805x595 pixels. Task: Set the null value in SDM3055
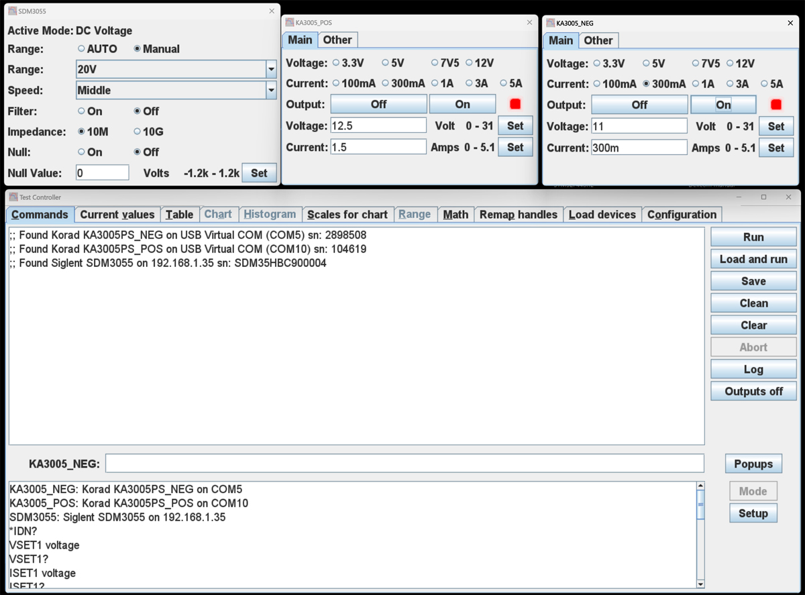[x=259, y=173]
